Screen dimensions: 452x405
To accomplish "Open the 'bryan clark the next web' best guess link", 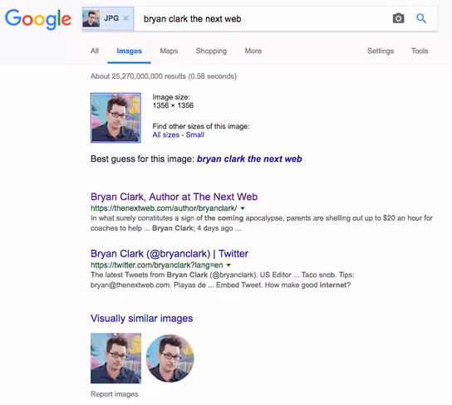I will [x=249, y=159].
